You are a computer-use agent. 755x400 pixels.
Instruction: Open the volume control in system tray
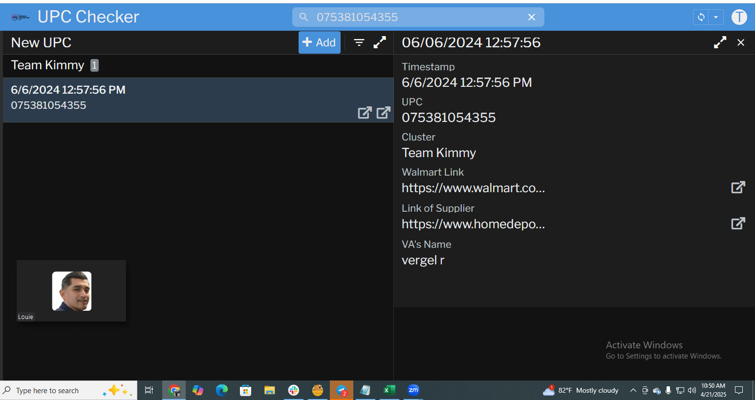(x=692, y=390)
